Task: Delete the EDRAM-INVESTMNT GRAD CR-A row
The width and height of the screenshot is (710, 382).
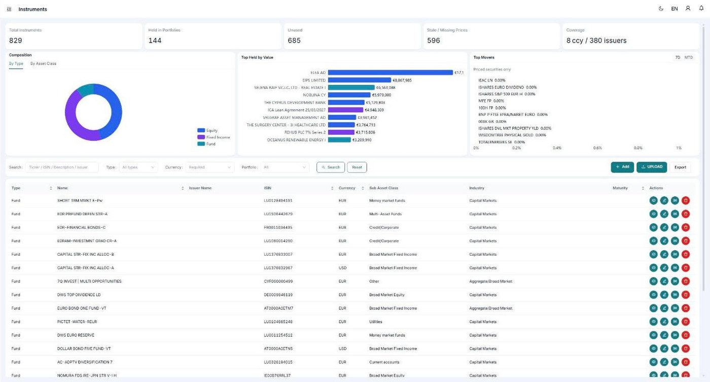Action: (686, 241)
